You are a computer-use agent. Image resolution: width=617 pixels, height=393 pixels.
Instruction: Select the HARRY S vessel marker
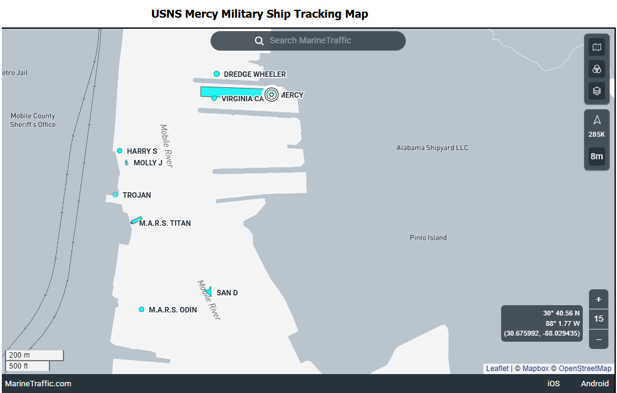(x=120, y=151)
